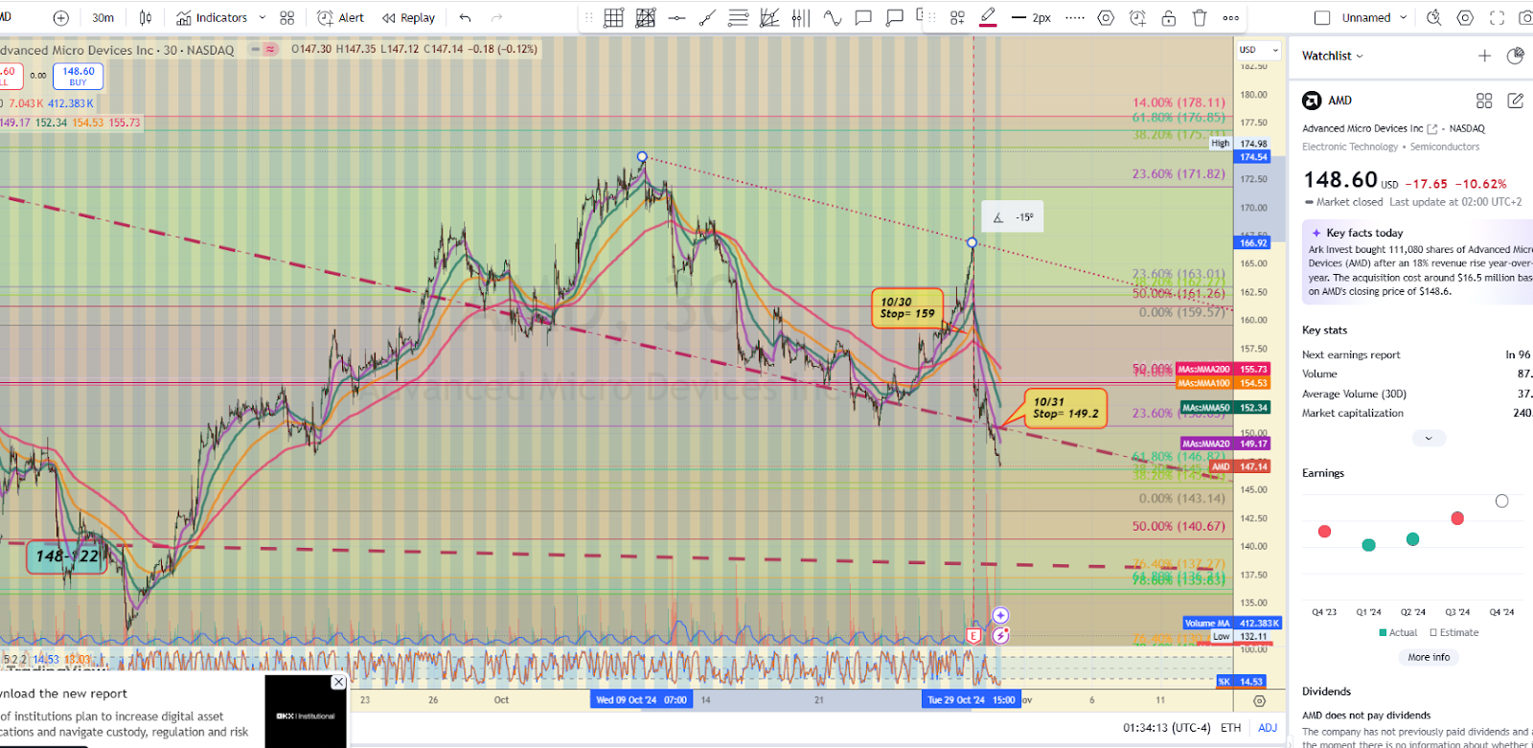Screen dimensions: 1533x748
Task: Select the horizontal line drawing tool
Action: click(x=676, y=17)
